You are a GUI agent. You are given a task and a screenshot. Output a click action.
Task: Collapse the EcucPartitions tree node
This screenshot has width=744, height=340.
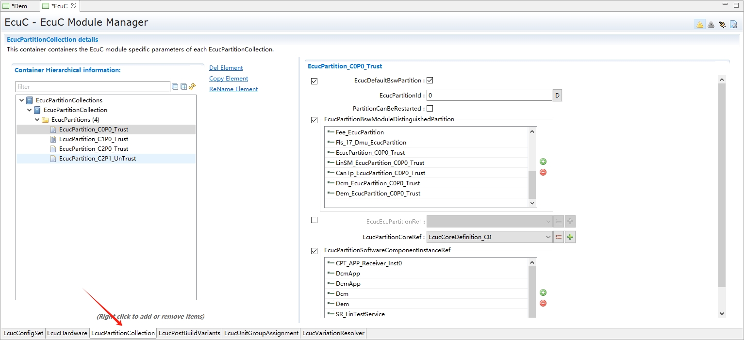tap(37, 119)
